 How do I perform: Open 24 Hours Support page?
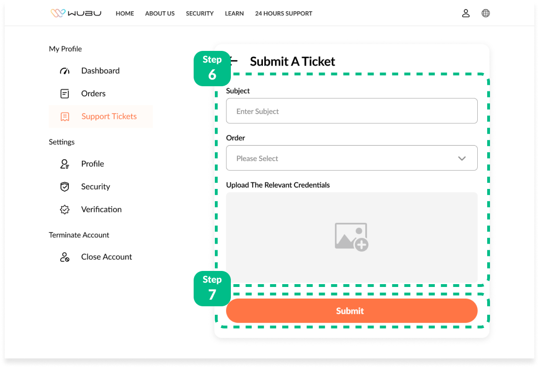pyautogui.click(x=283, y=13)
